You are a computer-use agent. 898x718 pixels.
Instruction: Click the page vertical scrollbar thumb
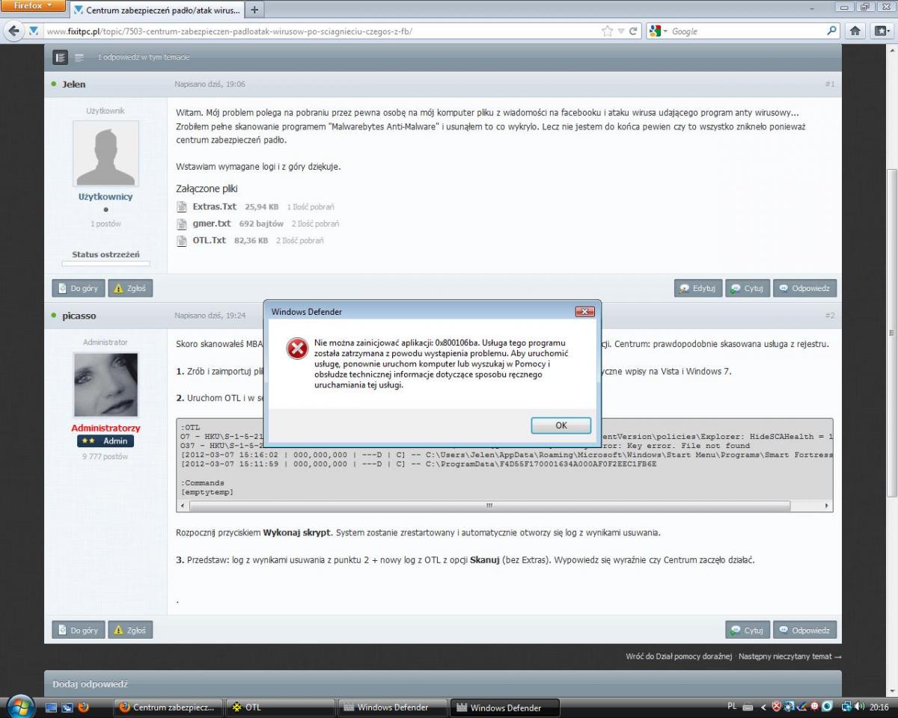coord(892,332)
